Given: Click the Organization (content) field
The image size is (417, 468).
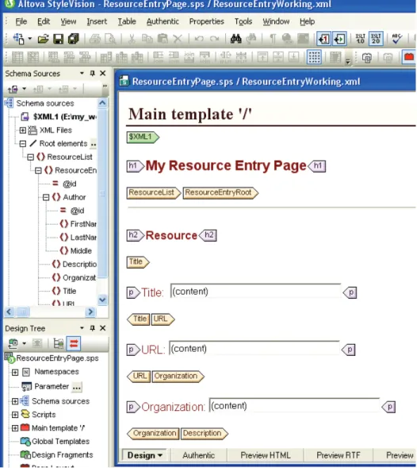Looking at the screenshot, I should [295, 405].
